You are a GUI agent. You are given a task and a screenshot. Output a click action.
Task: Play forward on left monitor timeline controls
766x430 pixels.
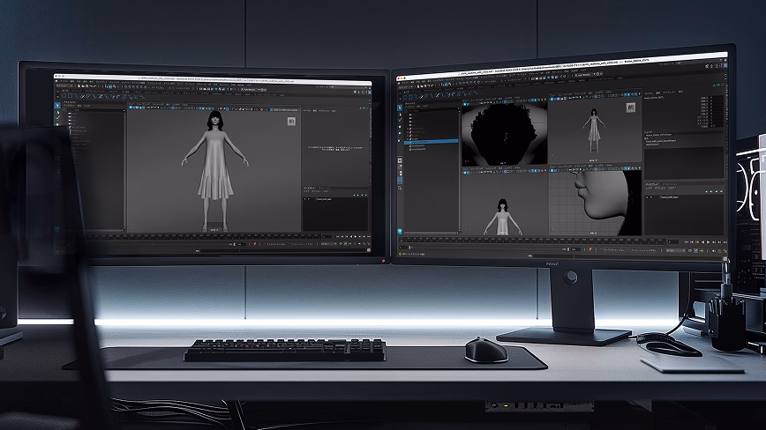(355, 237)
